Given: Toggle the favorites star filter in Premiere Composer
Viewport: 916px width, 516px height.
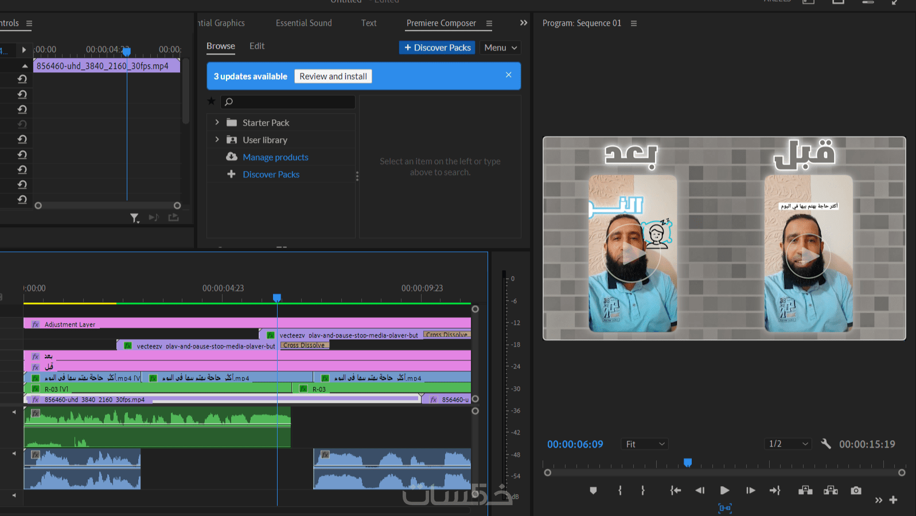Looking at the screenshot, I should 211,102.
